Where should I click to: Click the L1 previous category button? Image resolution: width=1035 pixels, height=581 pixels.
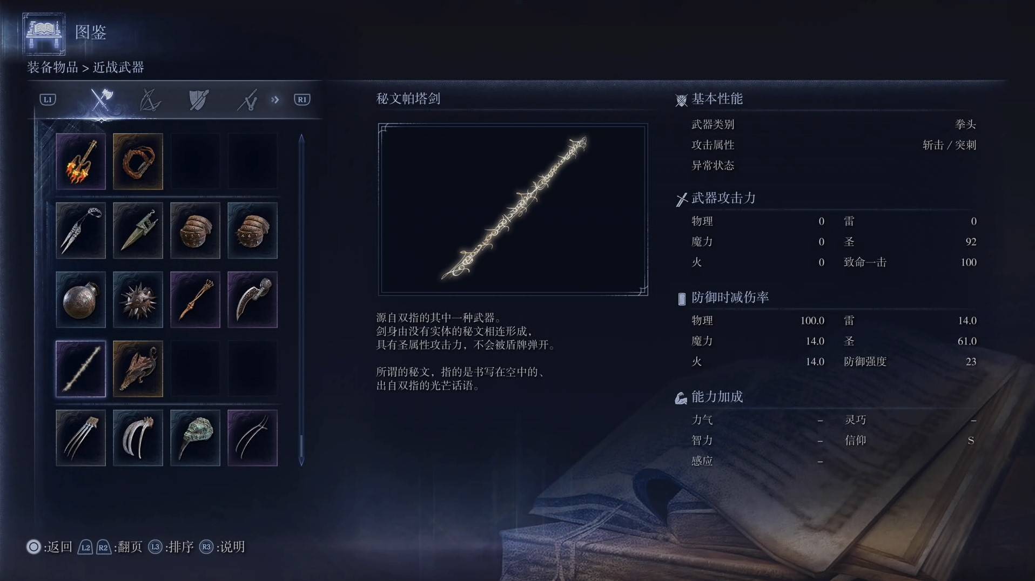click(x=48, y=99)
